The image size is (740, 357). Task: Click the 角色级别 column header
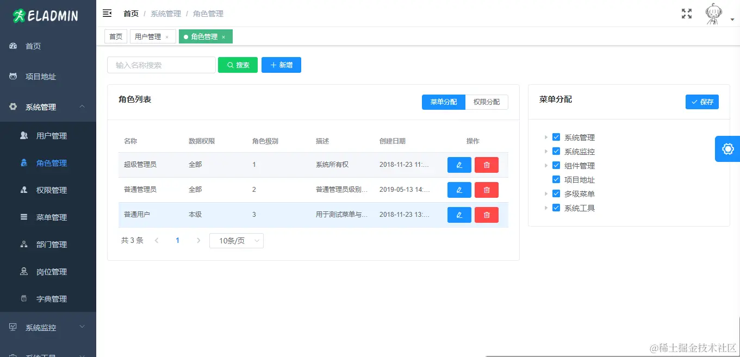pos(265,141)
